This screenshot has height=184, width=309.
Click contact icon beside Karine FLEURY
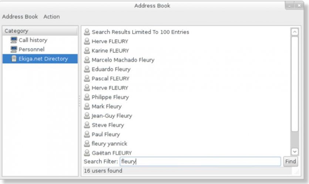point(87,51)
